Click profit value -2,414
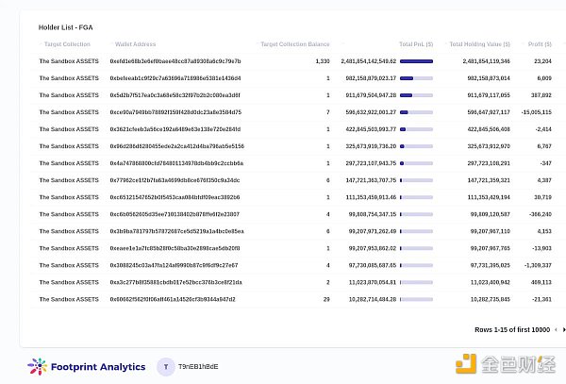The image size is (566, 384). (x=543, y=129)
